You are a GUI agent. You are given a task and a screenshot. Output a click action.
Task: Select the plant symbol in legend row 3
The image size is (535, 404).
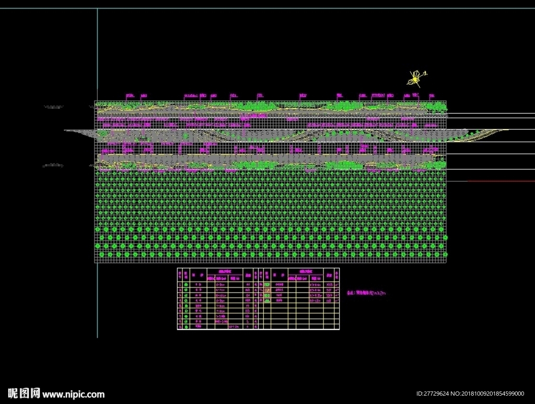point(186,295)
